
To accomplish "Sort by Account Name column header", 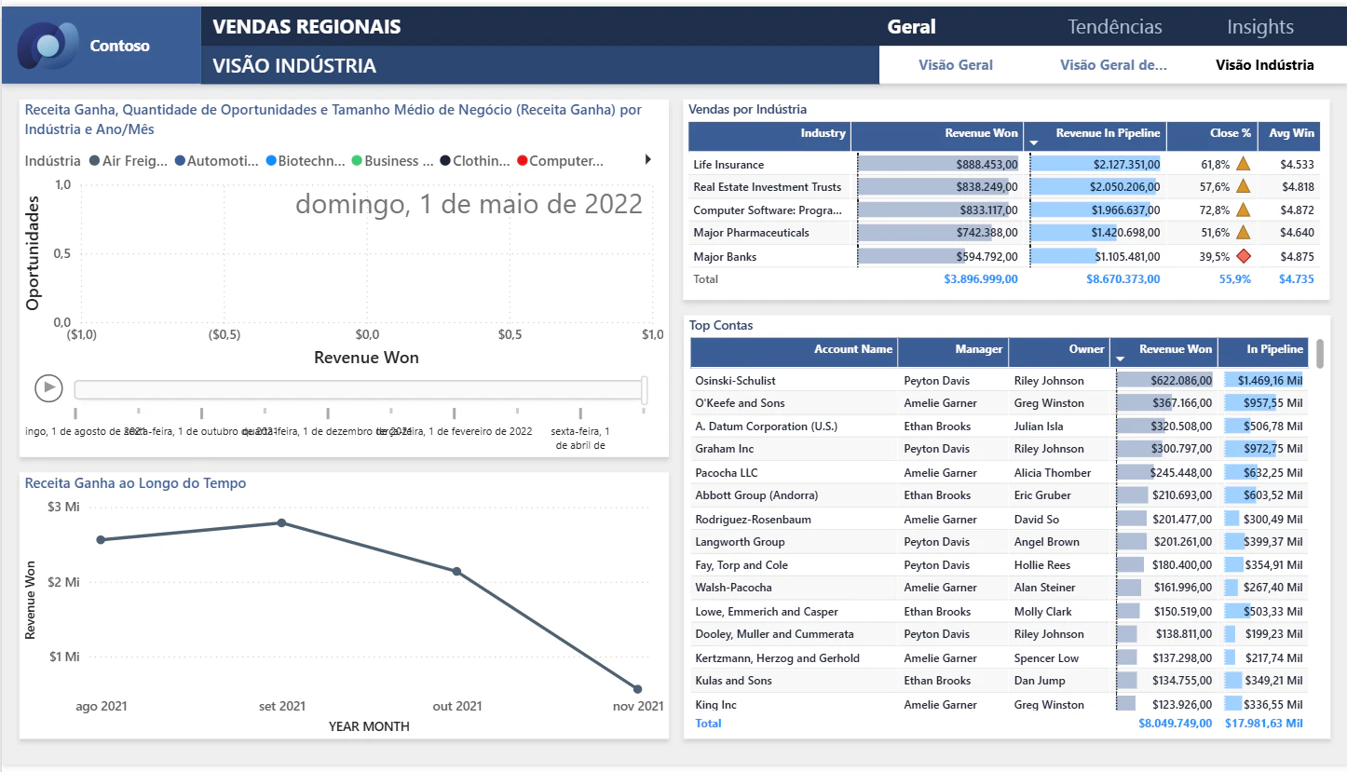I will tap(794, 351).
